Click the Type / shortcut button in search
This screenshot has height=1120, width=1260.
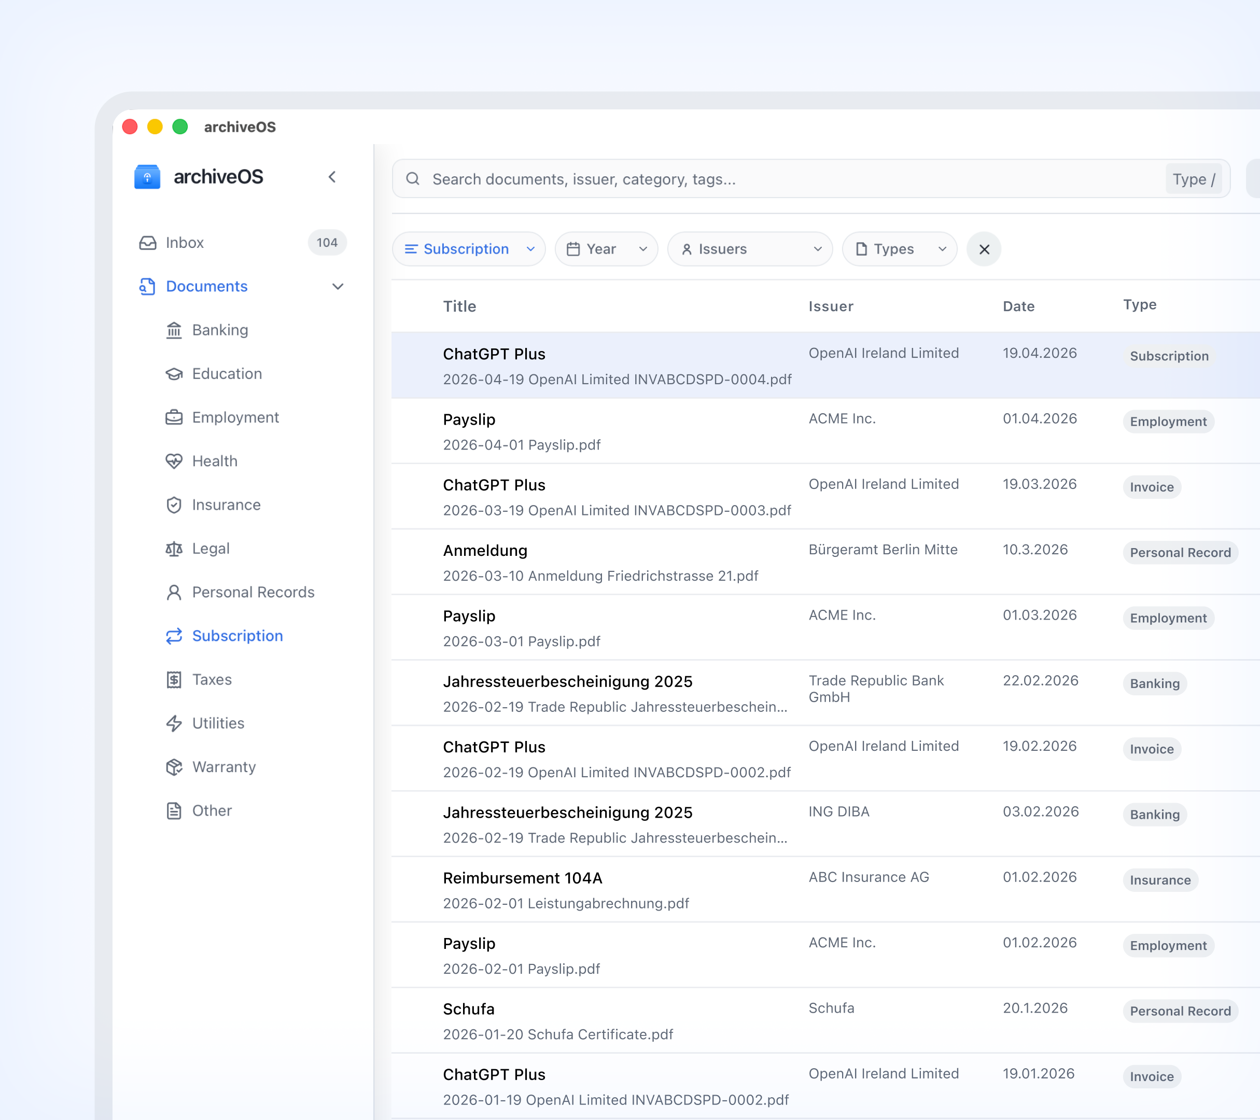point(1194,179)
